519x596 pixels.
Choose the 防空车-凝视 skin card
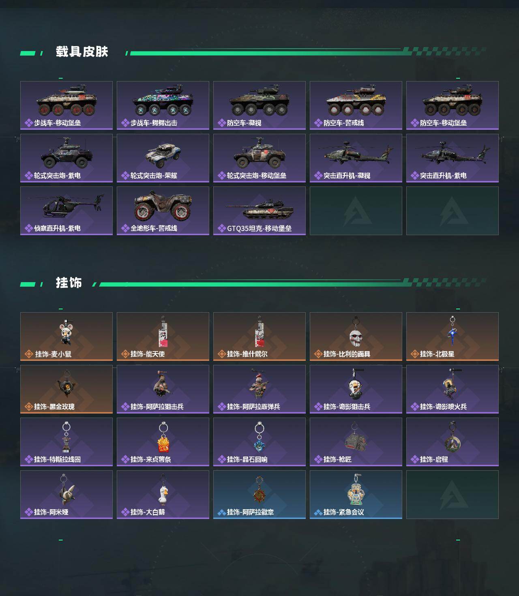pos(259,105)
